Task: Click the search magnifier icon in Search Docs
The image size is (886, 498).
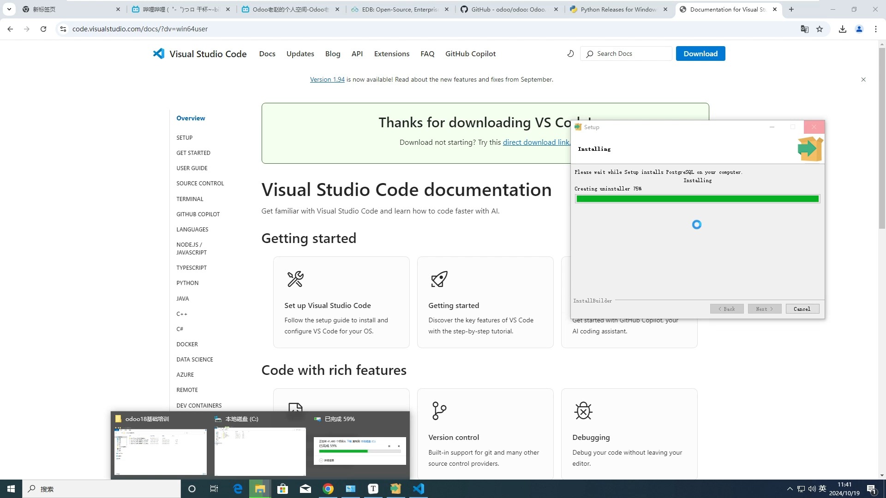Action: pyautogui.click(x=590, y=54)
